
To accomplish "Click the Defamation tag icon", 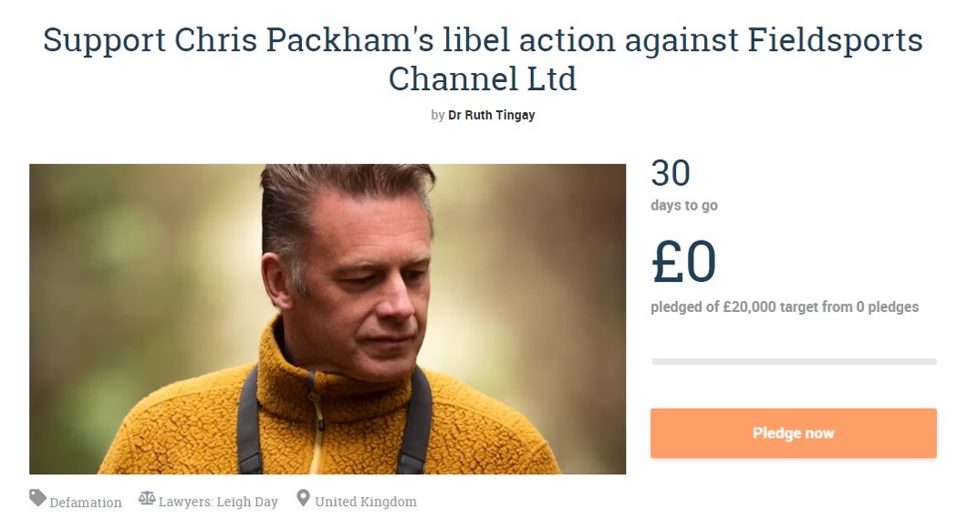I will coord(37,498).
